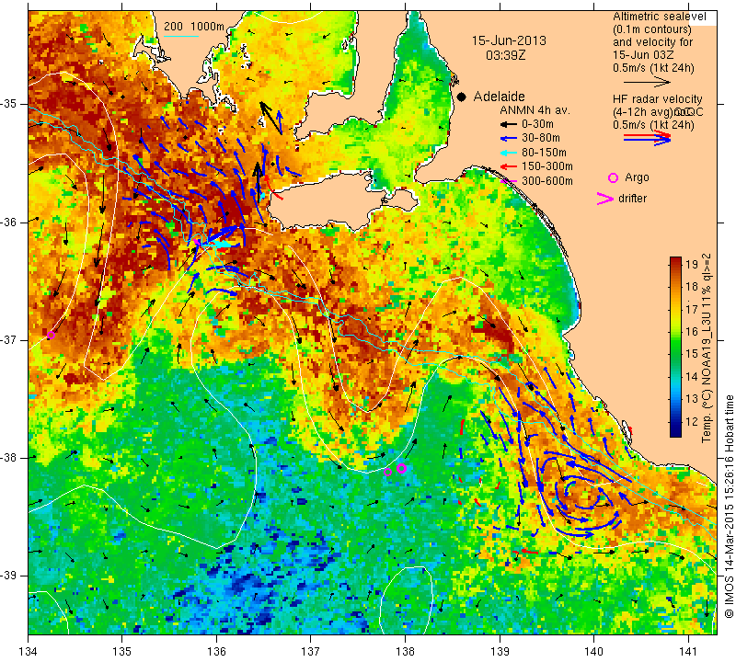The image size is (736, 662).
Task: Click the '137' longitude axis label
Action: (x=311, y=652)
